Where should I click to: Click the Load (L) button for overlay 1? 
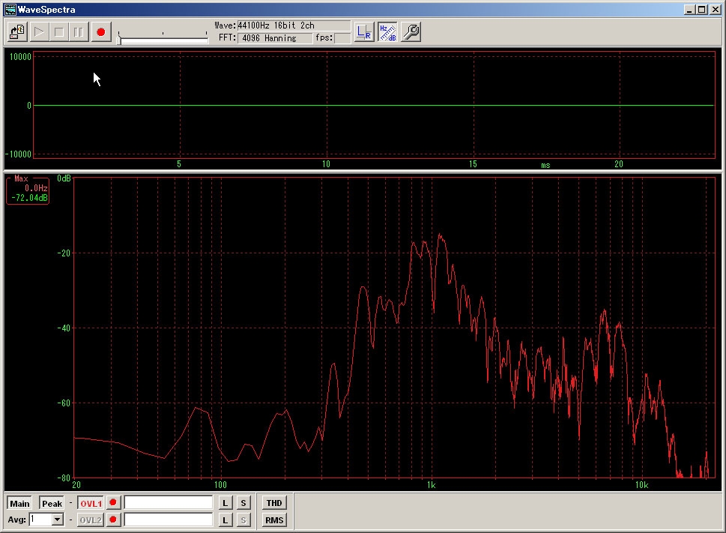click(226, 503)
